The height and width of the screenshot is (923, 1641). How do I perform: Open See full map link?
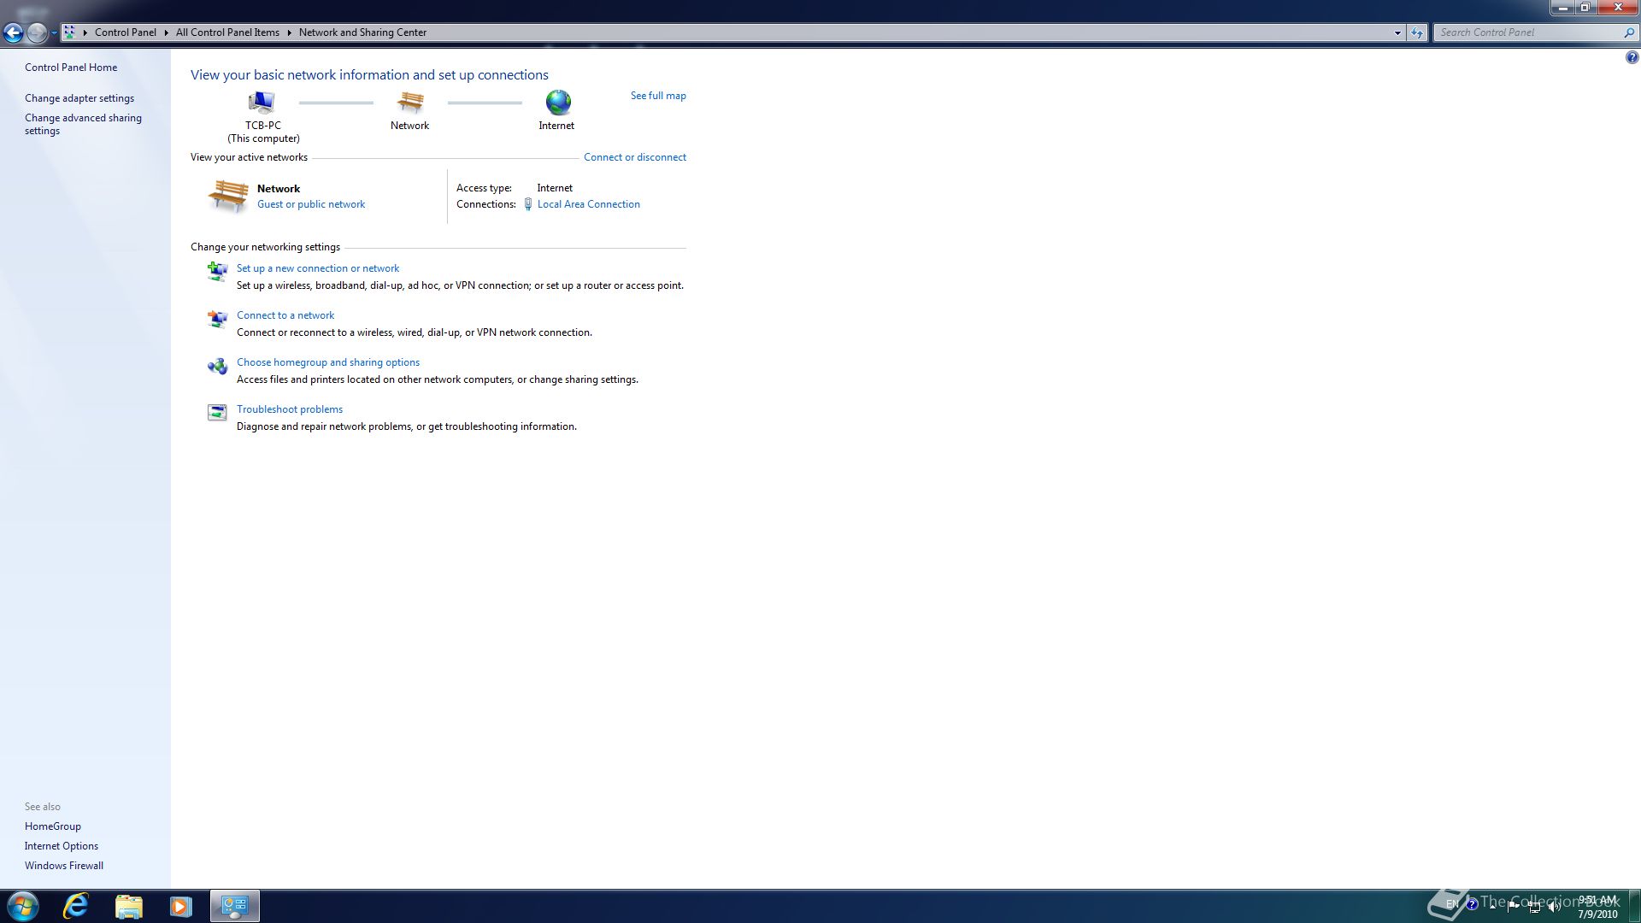click(658, 96)
